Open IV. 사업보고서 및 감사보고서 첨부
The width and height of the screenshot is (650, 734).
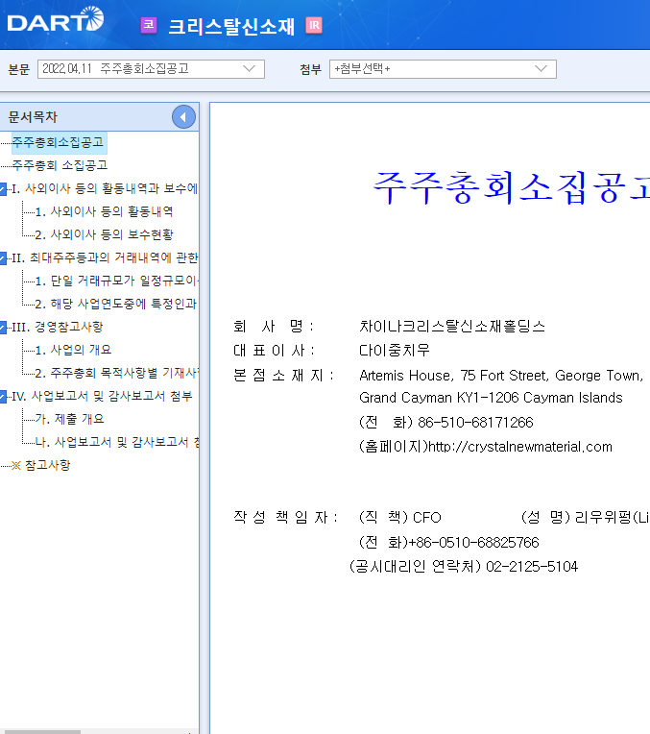pyautogui.click(x=102, y=396)
